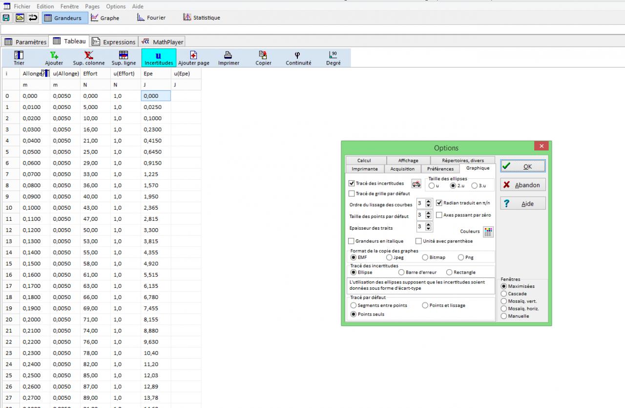The image size is (625, 408).
Task: Click the save file icon in the toolbar
Action: [6, 18]
